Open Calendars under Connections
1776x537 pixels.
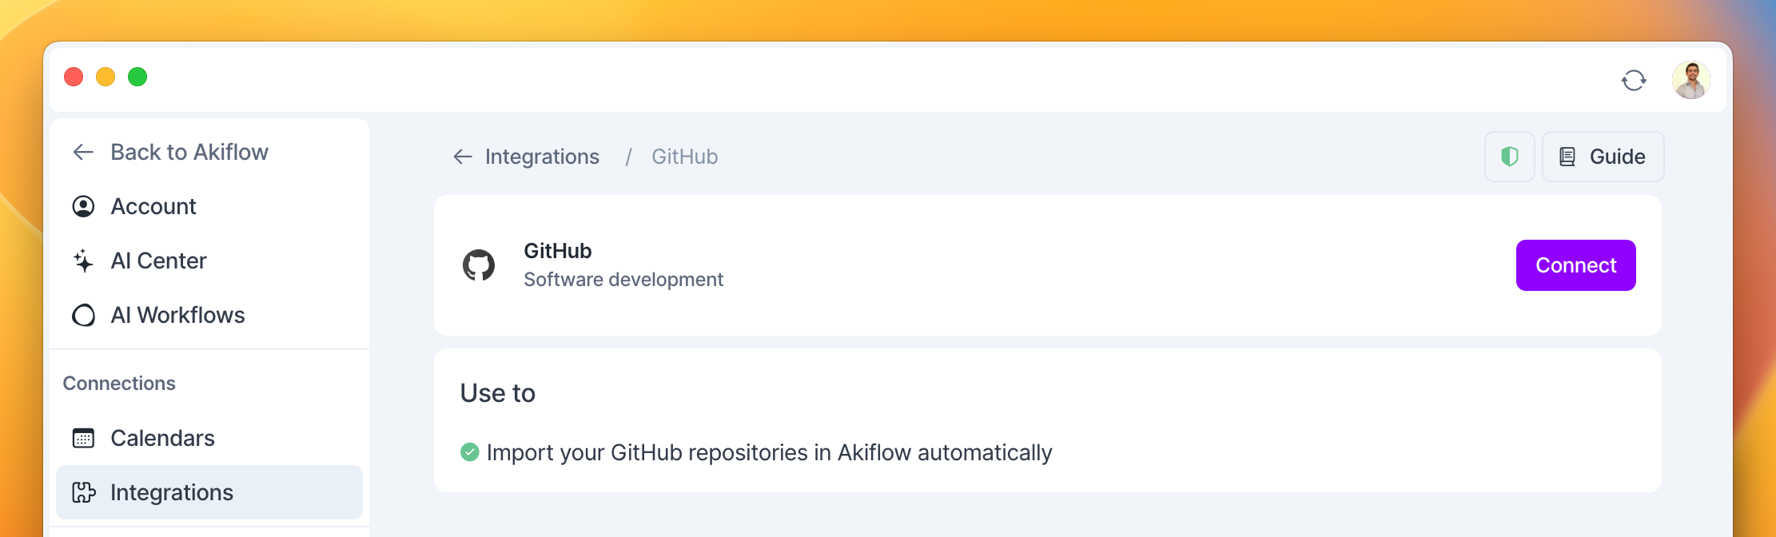point(209,438)
